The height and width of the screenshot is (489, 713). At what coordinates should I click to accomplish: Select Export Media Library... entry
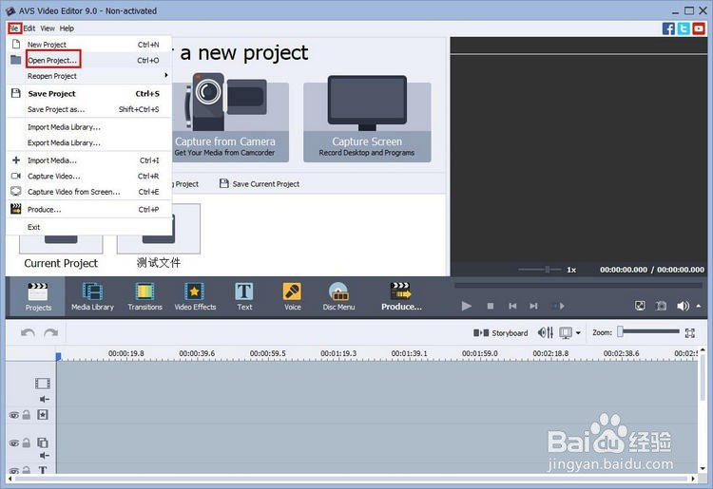click(x=89, y=142)
